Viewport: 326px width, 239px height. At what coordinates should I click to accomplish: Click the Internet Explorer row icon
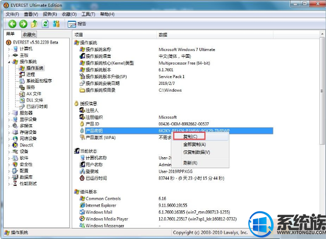82,205
